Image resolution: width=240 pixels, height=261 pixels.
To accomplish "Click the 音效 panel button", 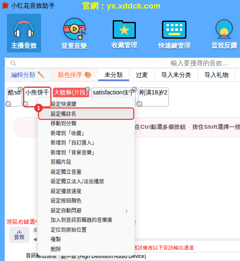I will (x=19, y=235).
